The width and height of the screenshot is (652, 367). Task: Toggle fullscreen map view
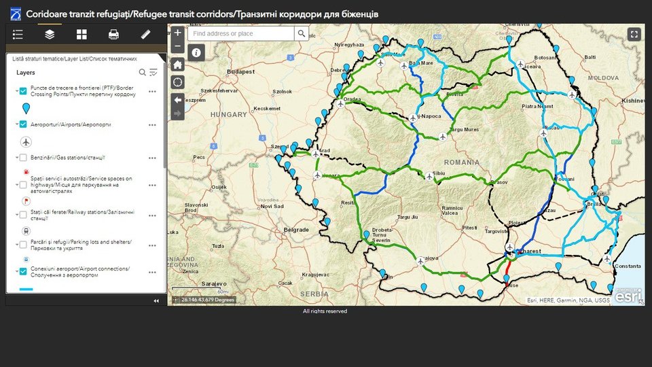coord(634,34)
